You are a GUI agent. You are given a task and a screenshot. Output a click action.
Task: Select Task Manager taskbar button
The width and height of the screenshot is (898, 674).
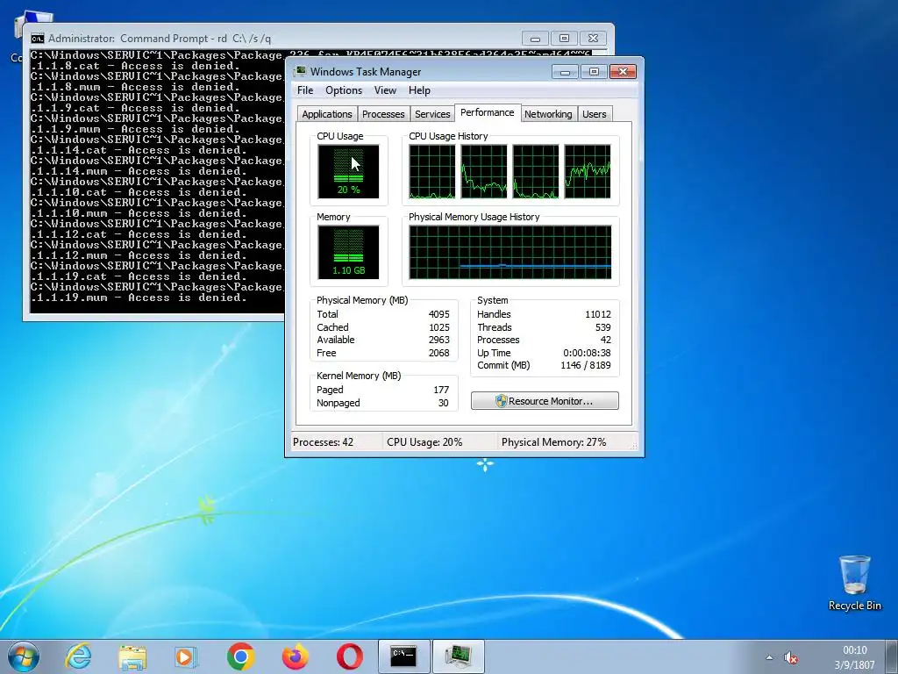click(x=458, y=656)
